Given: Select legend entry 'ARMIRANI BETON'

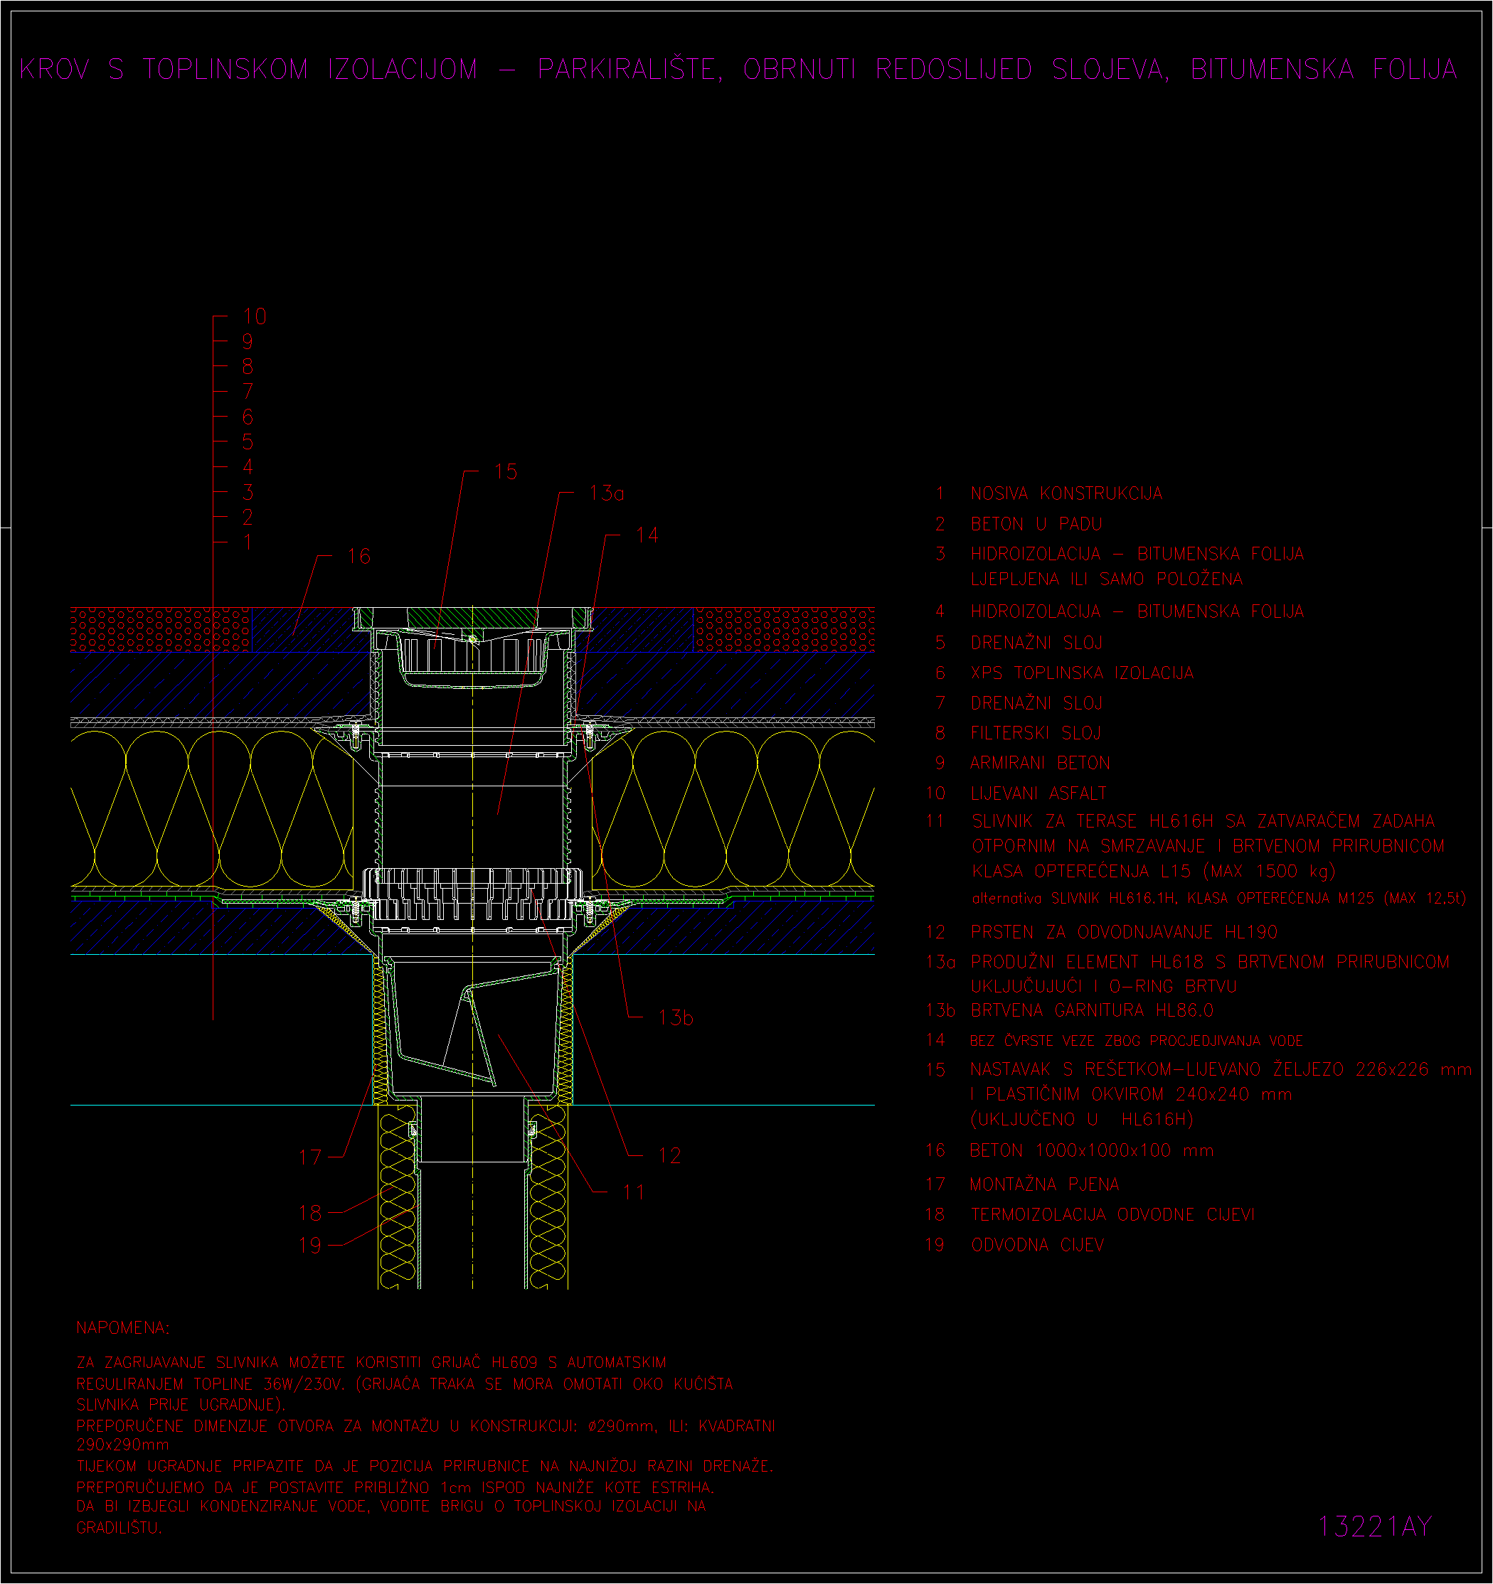Looking at the screenshot, I should [x=1039, y=764].
